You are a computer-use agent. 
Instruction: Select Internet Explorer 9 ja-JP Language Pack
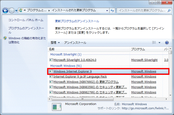click(80, 77)
